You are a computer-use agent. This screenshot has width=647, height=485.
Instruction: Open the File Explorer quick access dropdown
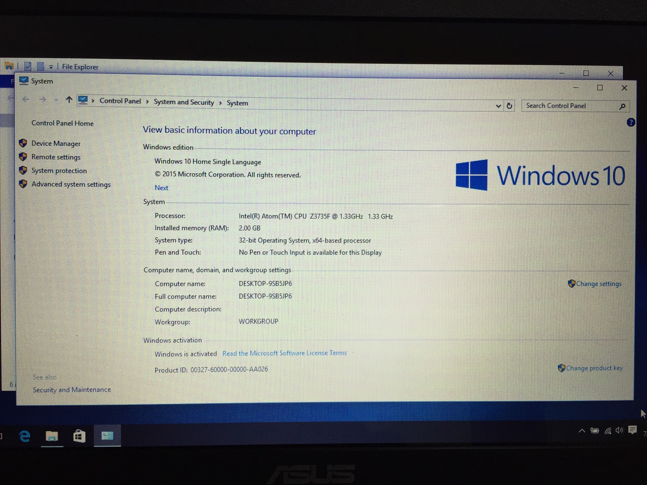tap(51, 67)
